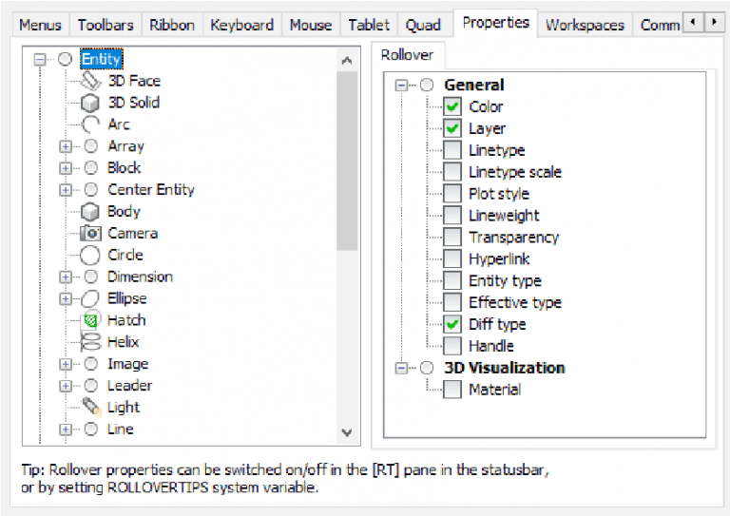Uncheck the Color rollover property
Viewport: 730px width, 516px height.
[x=452, y=106]
